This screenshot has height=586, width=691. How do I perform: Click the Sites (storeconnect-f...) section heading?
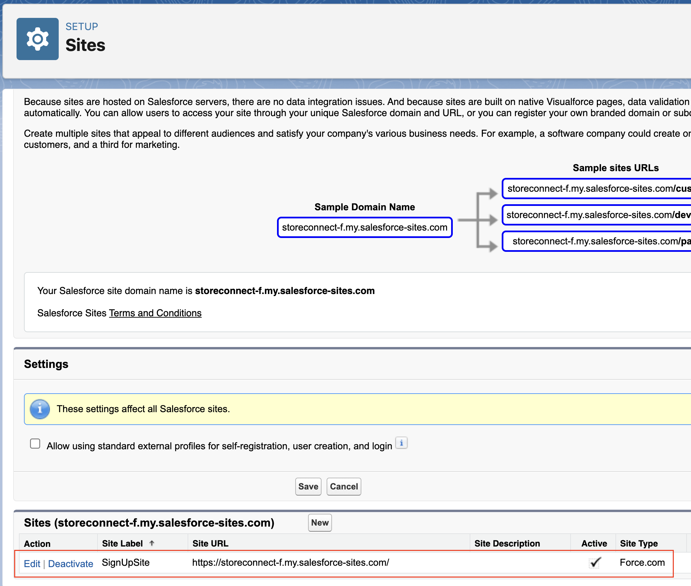point(149,523)
